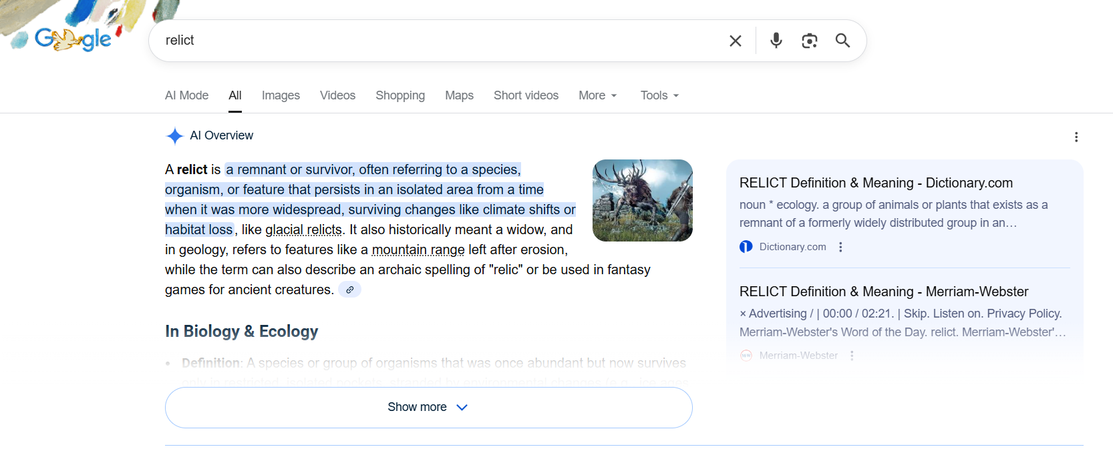
Task: Expand the More search filters dropdown
Action: click(597, 95)
